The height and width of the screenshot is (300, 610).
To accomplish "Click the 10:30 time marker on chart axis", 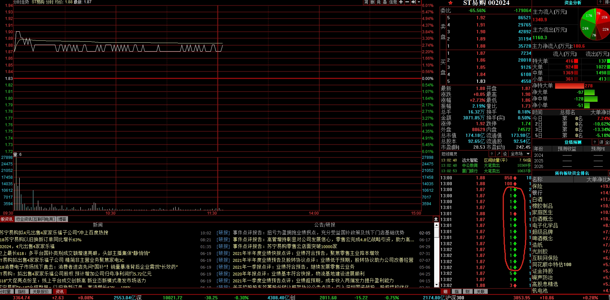I will (110, 213).
